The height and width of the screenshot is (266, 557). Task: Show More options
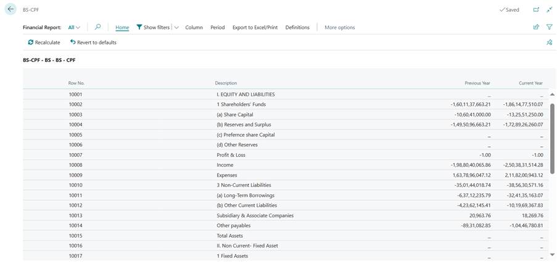339,27
